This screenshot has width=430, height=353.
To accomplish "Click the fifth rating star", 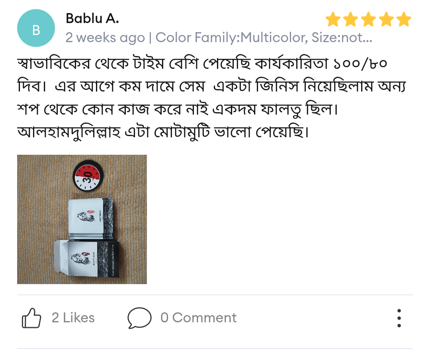I will tap(404, 19).
